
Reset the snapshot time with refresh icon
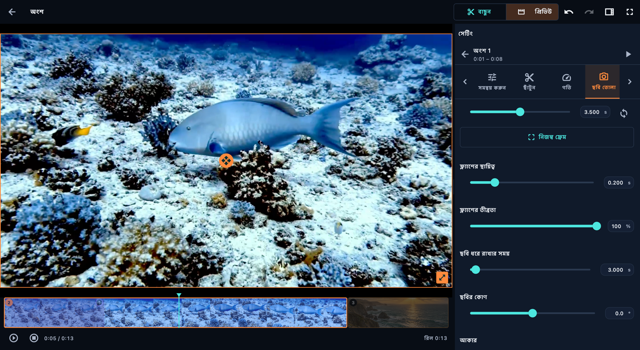624,113
